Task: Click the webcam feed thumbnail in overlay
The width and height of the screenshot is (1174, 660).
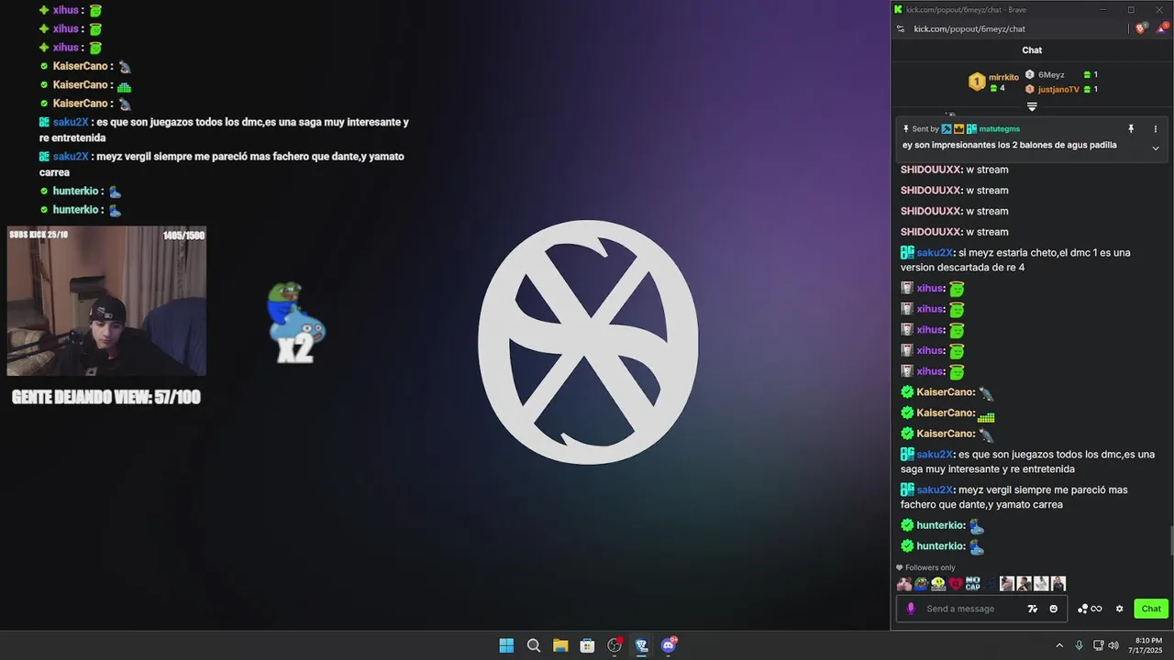Action: (x=106, y=302)
